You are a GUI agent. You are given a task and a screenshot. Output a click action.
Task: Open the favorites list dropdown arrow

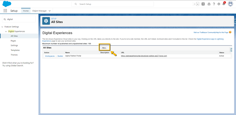click(x=198, y=4)
